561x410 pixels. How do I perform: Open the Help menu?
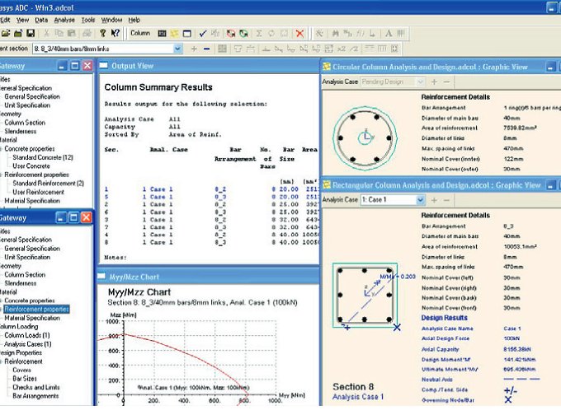point(134,20)
